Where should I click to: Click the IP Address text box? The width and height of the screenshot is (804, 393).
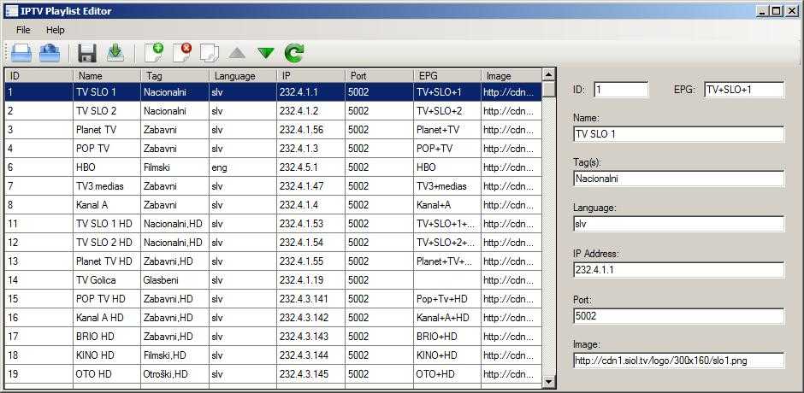(x=679, y=270)
